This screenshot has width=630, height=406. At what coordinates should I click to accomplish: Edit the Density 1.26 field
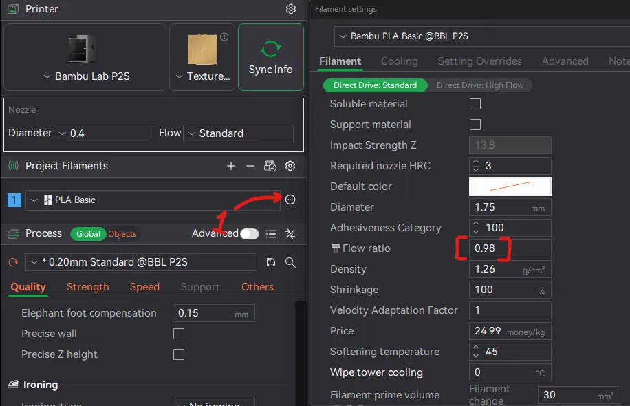(x=510, y=269)
